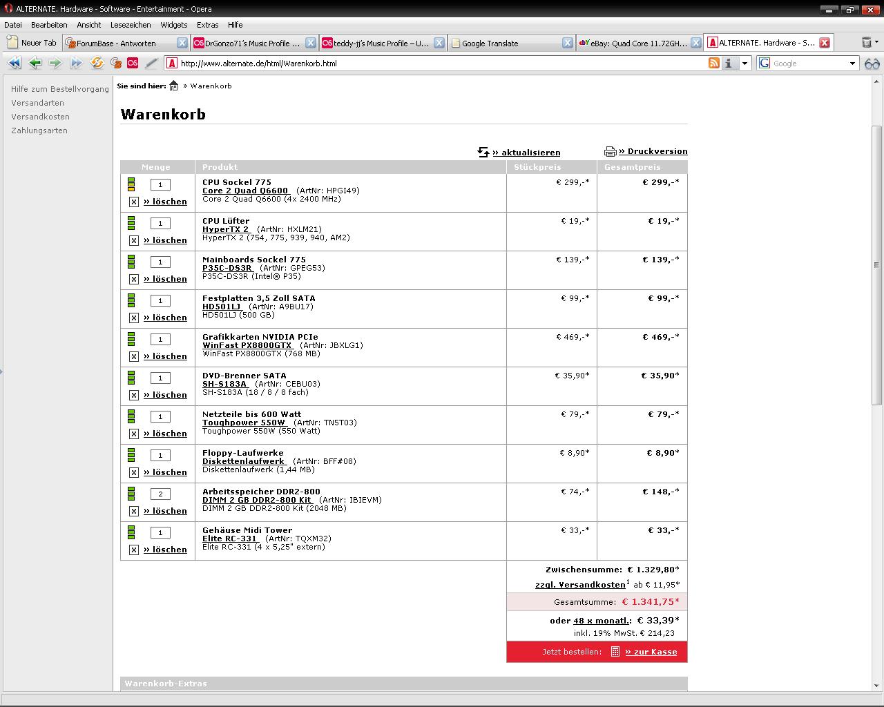The width and height of the screenshot is (884, 707).
Task: Expand the Google search engine dropdown
Action: tap(852, 64)
